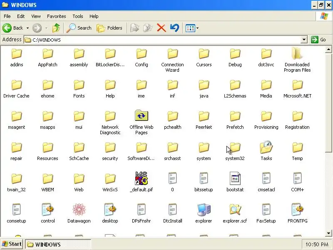Click the folder icon in title bar
333x250 pixels.
(5, 5)
